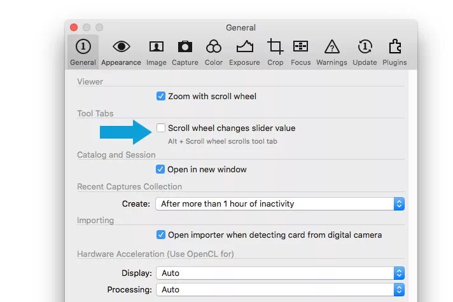The image size is (453, 302).
Task: Switch to the Image preferences tab
Action: coord(157,53)
